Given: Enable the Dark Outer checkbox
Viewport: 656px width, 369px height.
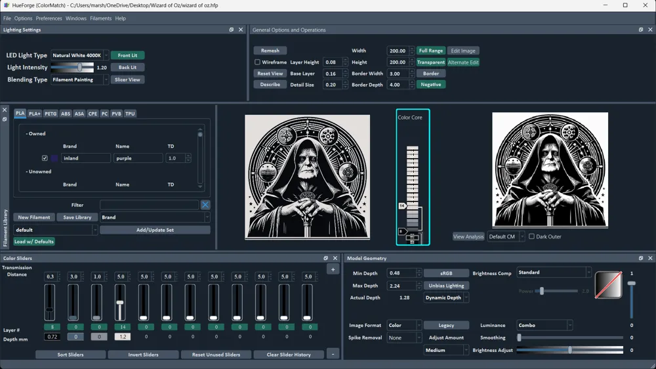Looking at the screenshot, I should pos(531,236).
